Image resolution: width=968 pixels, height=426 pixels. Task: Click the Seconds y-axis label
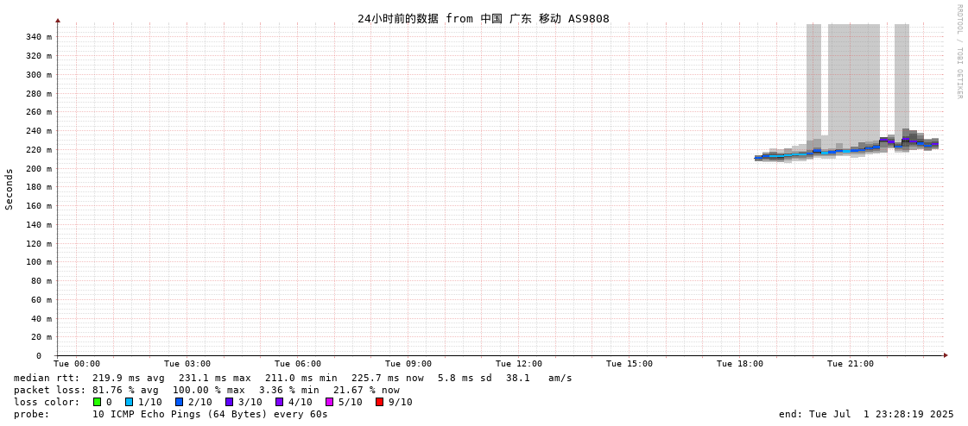pos(9,189)
